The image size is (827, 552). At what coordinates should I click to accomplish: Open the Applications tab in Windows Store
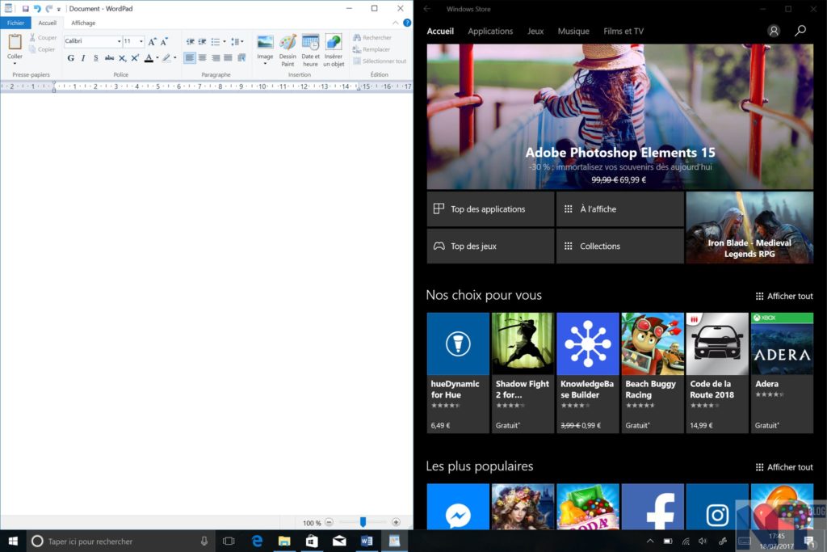click(490, 32)
